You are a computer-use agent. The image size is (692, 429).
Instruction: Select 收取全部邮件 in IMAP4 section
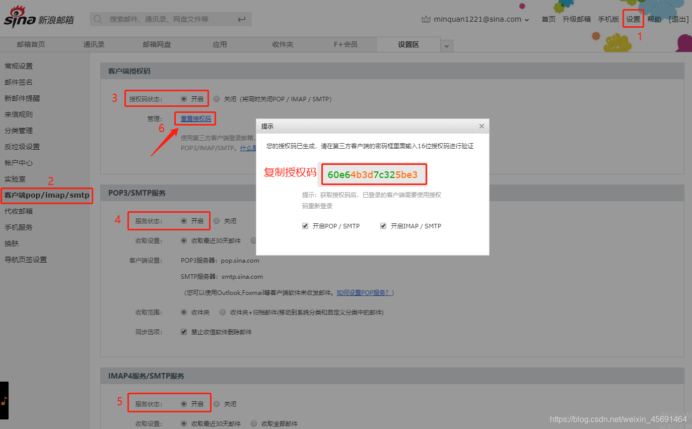(x=254, y=423)
